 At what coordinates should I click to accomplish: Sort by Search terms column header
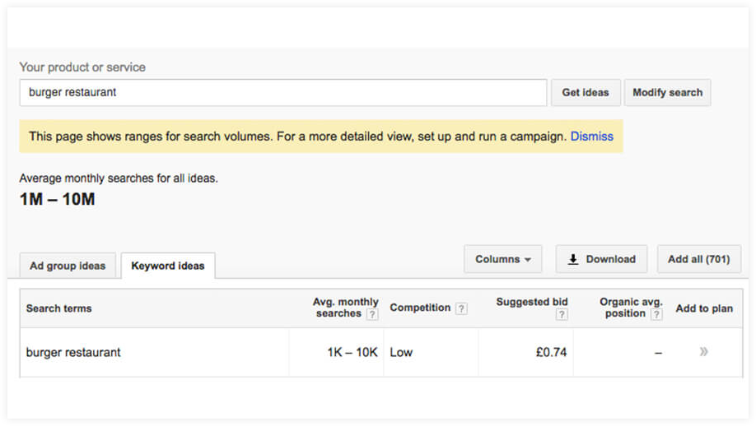pyautogui.click(x=58, y=308)
